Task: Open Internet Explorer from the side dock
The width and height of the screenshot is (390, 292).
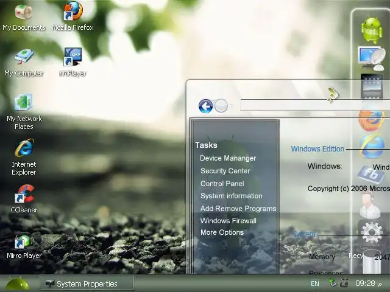Action: click(372, 147)
